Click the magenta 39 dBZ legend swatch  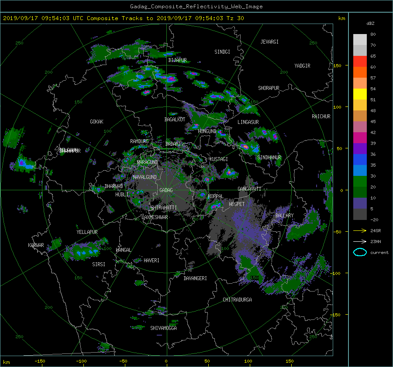(360, 137)
